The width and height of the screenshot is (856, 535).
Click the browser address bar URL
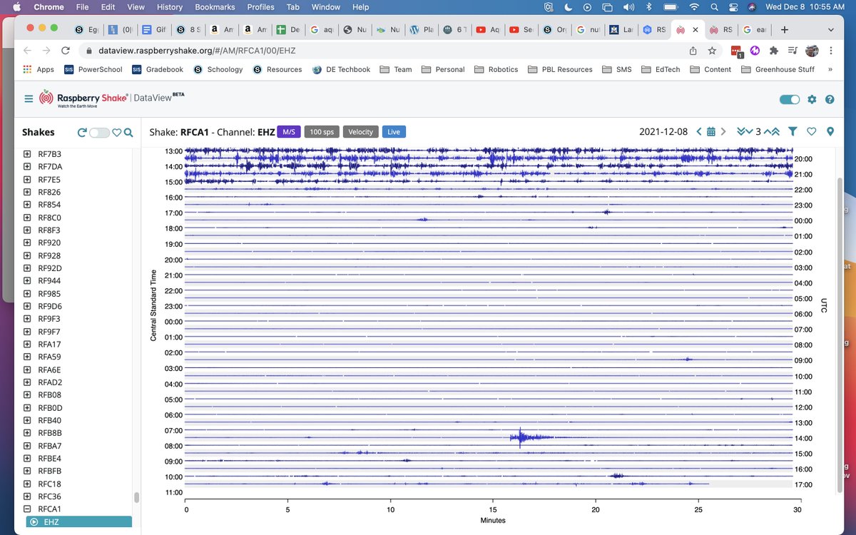[196, 51]
